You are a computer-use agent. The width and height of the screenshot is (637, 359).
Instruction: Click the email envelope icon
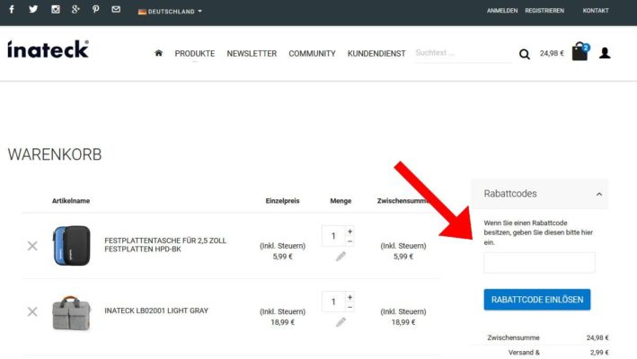point(116,9)
